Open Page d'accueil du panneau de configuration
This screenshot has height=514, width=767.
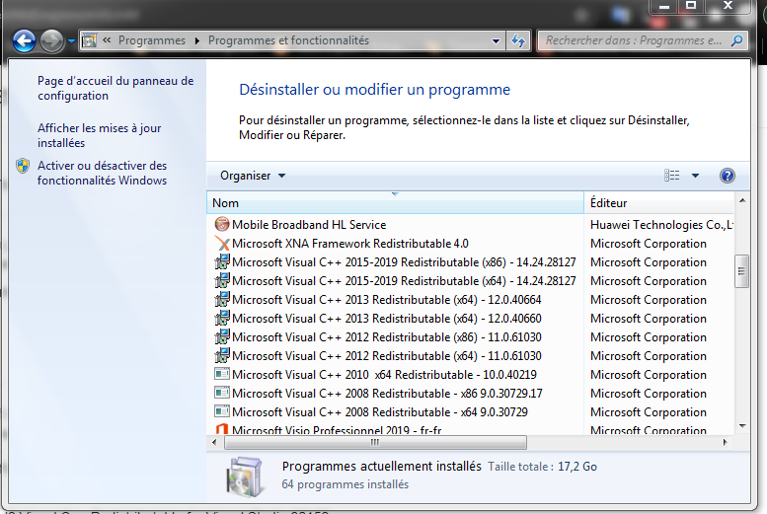point(115,88)
